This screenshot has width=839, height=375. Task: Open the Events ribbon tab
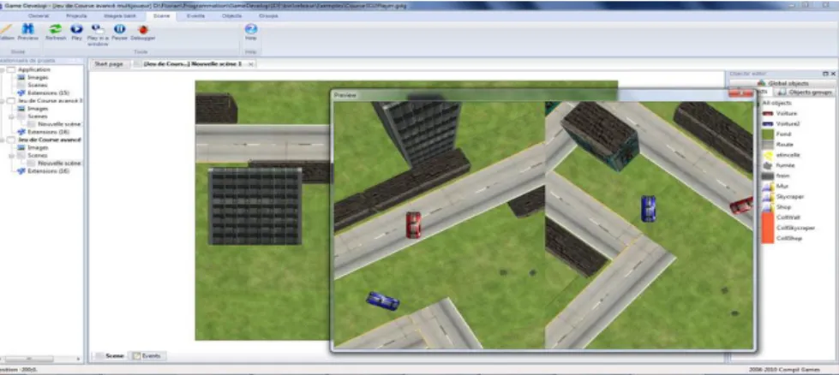click(195, 16)
